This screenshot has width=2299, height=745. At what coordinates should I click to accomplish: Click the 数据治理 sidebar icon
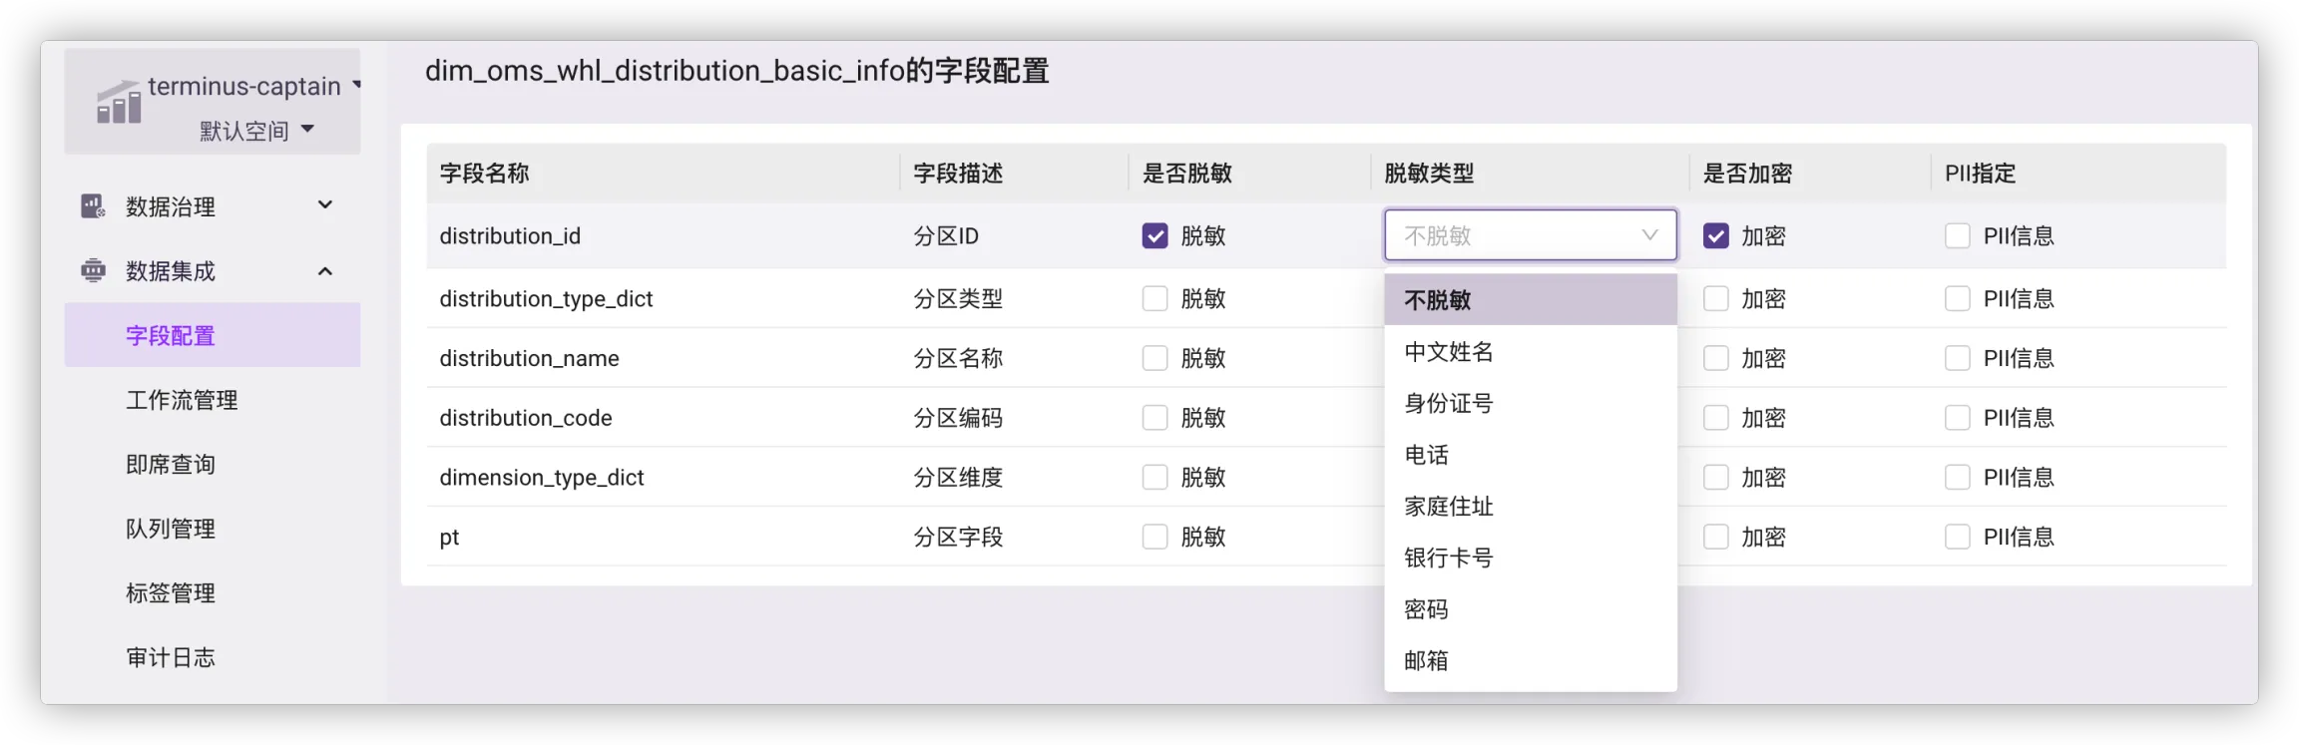93,206
